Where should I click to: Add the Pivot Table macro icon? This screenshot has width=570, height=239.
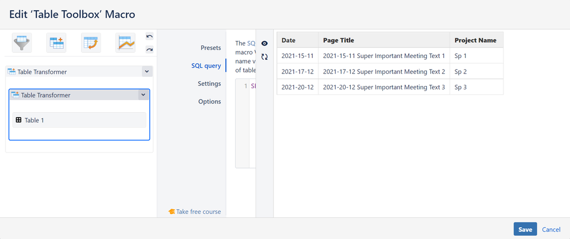(x=91, y=43)
